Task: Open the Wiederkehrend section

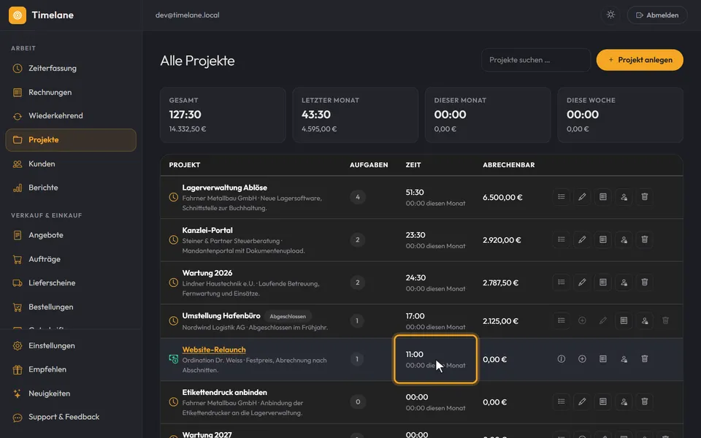Action: coord(71,116)
